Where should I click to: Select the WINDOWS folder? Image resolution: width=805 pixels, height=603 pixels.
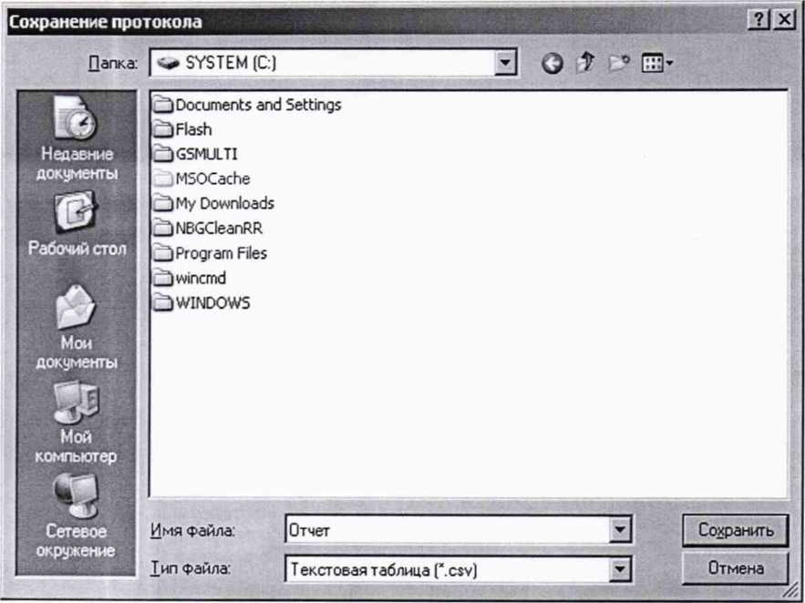click(212, 303)
